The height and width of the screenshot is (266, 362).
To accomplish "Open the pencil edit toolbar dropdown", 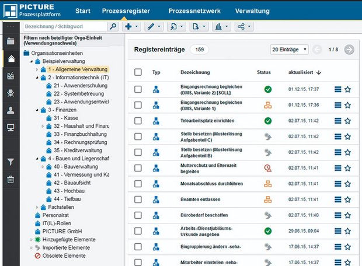I will pos(154,26).
